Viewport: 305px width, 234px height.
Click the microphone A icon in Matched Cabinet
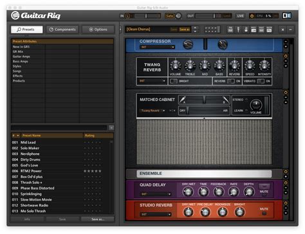[x=183, y=100]
